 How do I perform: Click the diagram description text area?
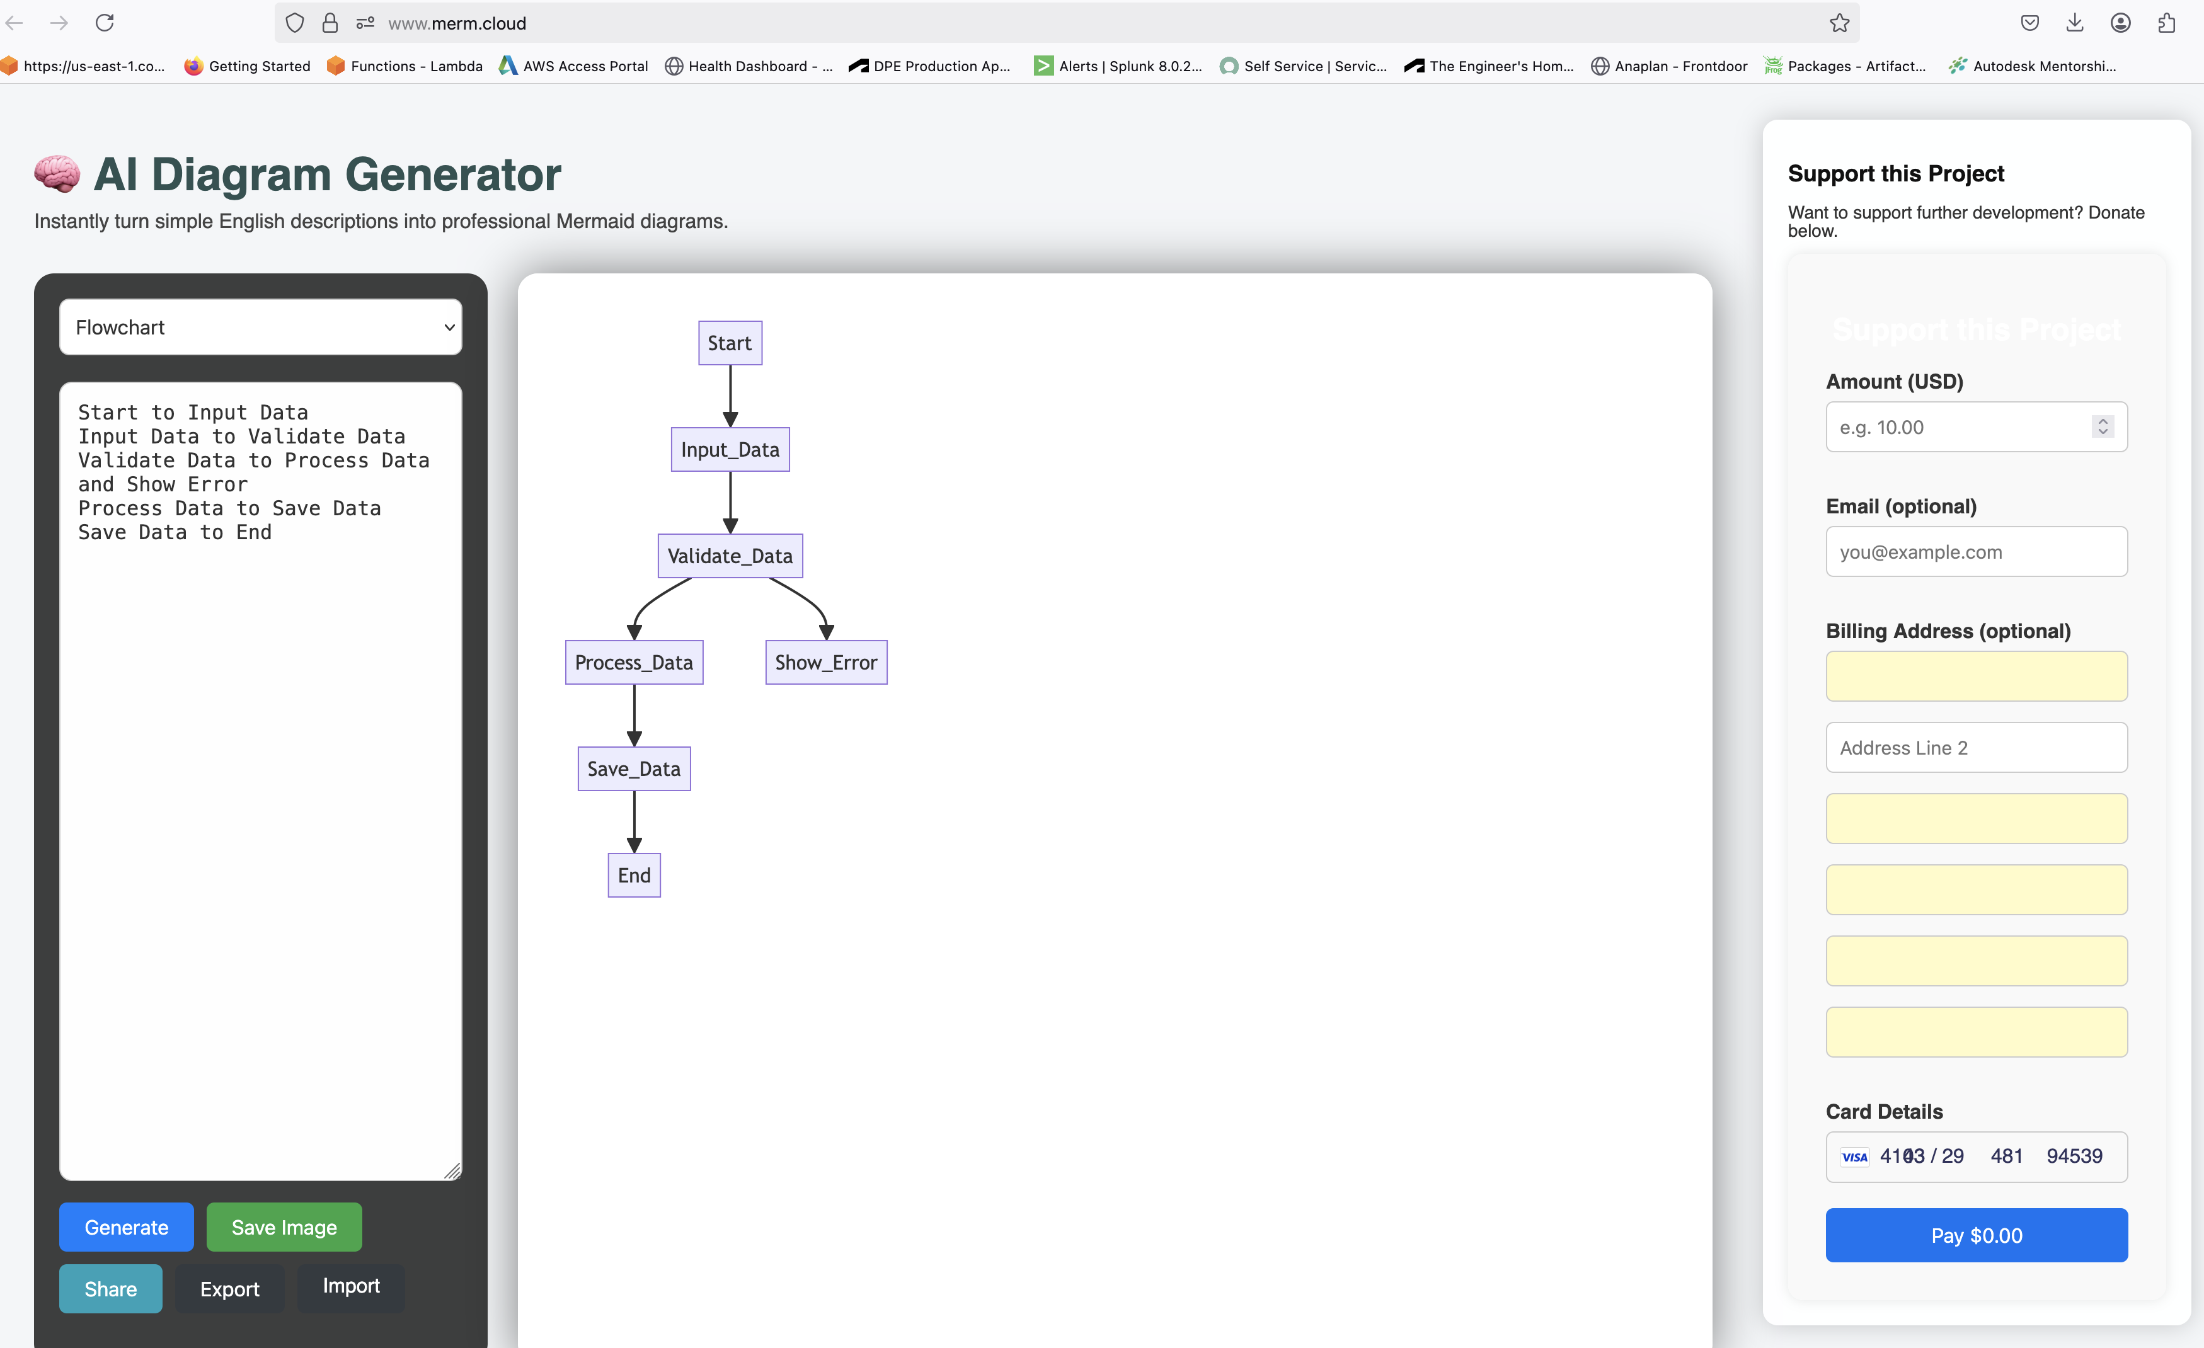[260, 781]
